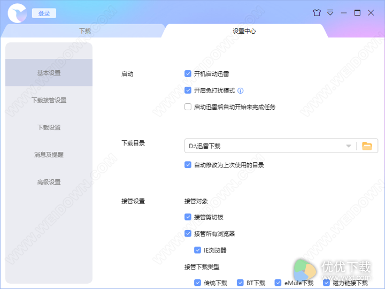Viewport: 385px width, 289px height.
Task: Uncheck IE浏览器 option
Action: click(x=197, y=250)
